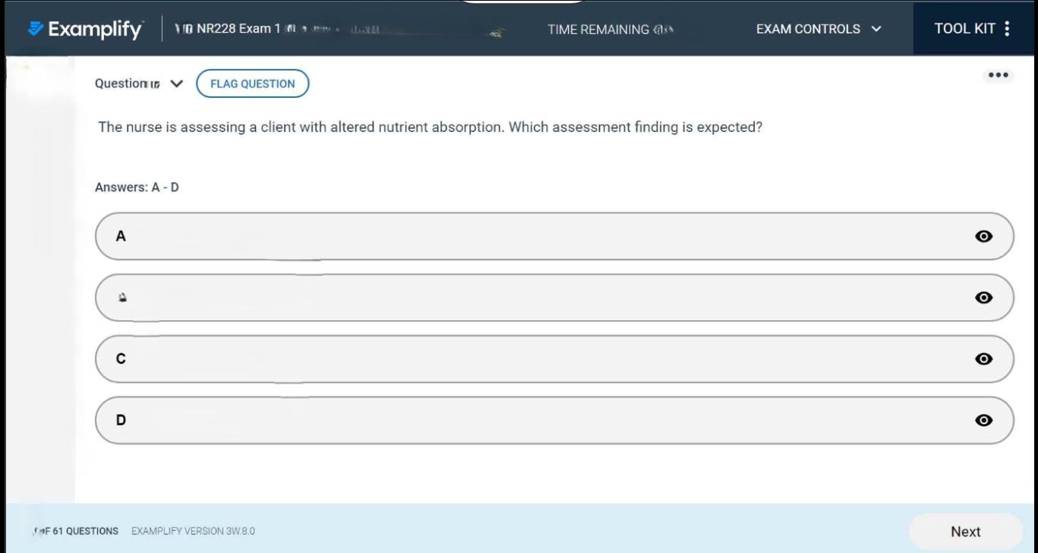Screen dimensions: 1038x553
Task: Click the Examplify Version text in footer
Action: coord(193,531)
